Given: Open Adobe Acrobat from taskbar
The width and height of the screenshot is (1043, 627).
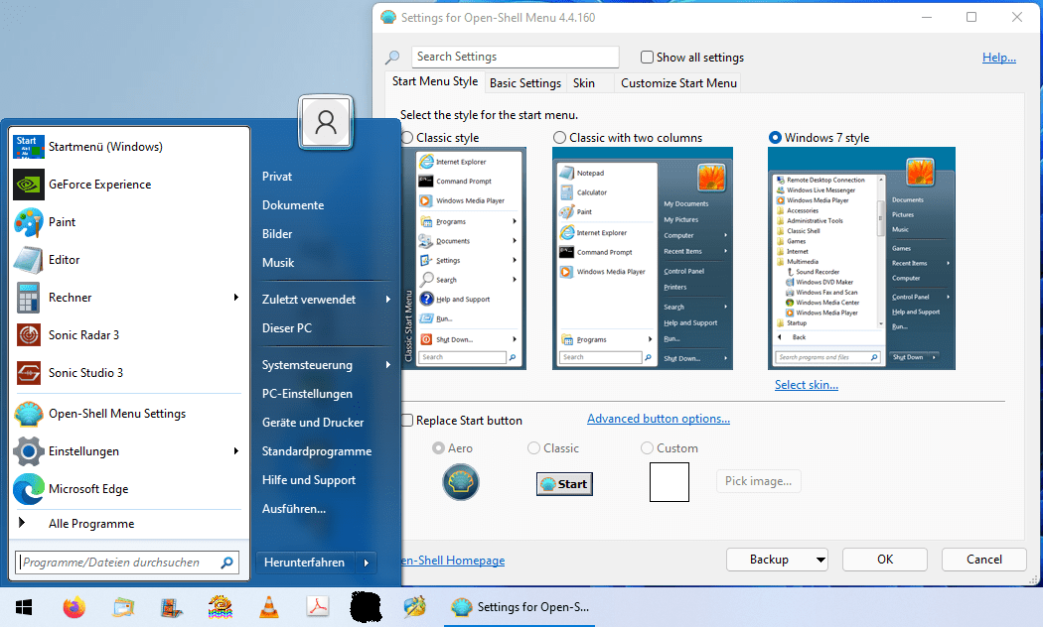Looking at the screenshot, I should click(x=318, y=606).
